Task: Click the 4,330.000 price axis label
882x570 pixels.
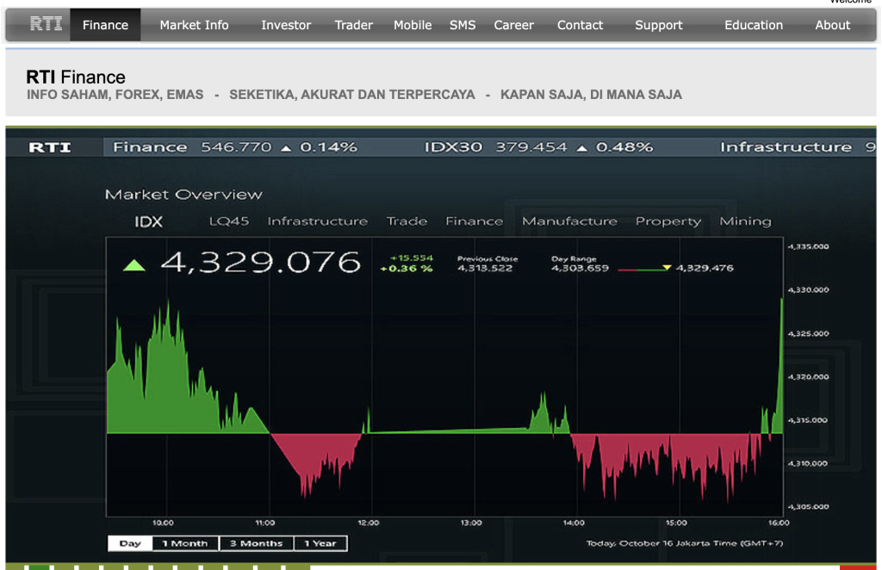Action: tap(808, 290)
